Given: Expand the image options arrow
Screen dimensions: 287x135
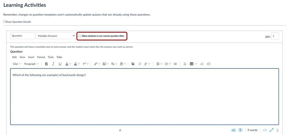Looking at the screenshot, I should coord(108,64).
